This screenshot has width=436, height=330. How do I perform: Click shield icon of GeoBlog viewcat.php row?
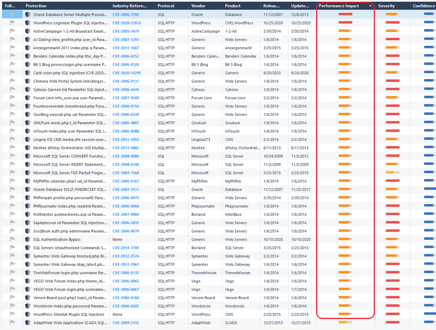[x=27, y=115]
